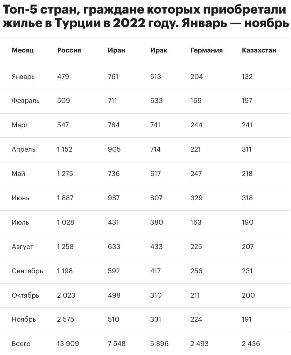Click the Месяц column header
The height and width of the screenshot is (355, 291).
coord(23,50)
